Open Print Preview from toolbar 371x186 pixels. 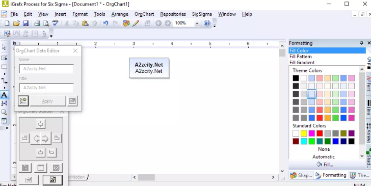pos(46,23)
